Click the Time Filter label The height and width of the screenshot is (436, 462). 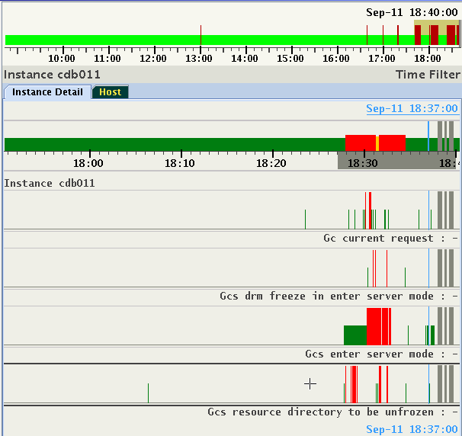pos(428,75)
